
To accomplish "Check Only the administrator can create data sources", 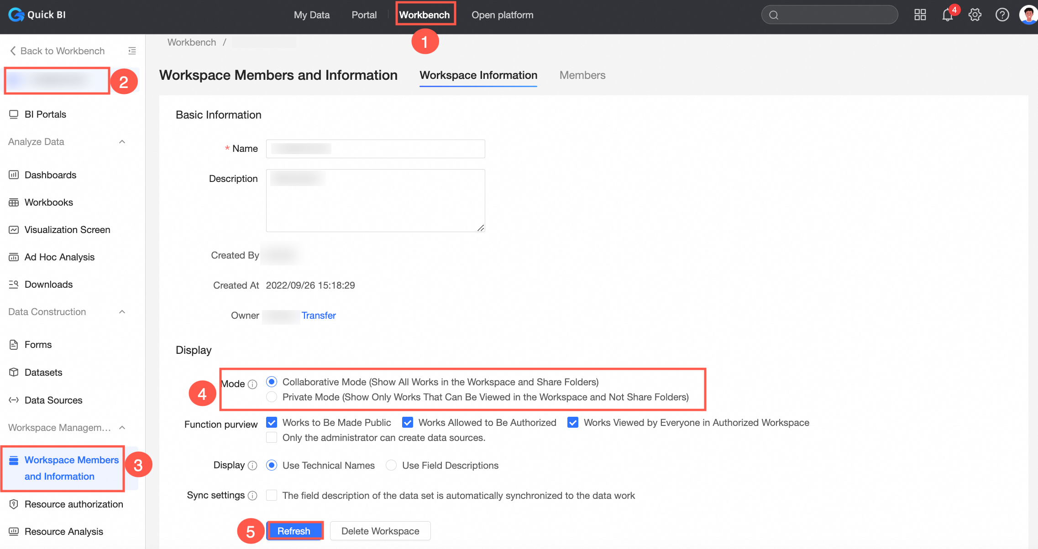I will click(x=272, y=437).
